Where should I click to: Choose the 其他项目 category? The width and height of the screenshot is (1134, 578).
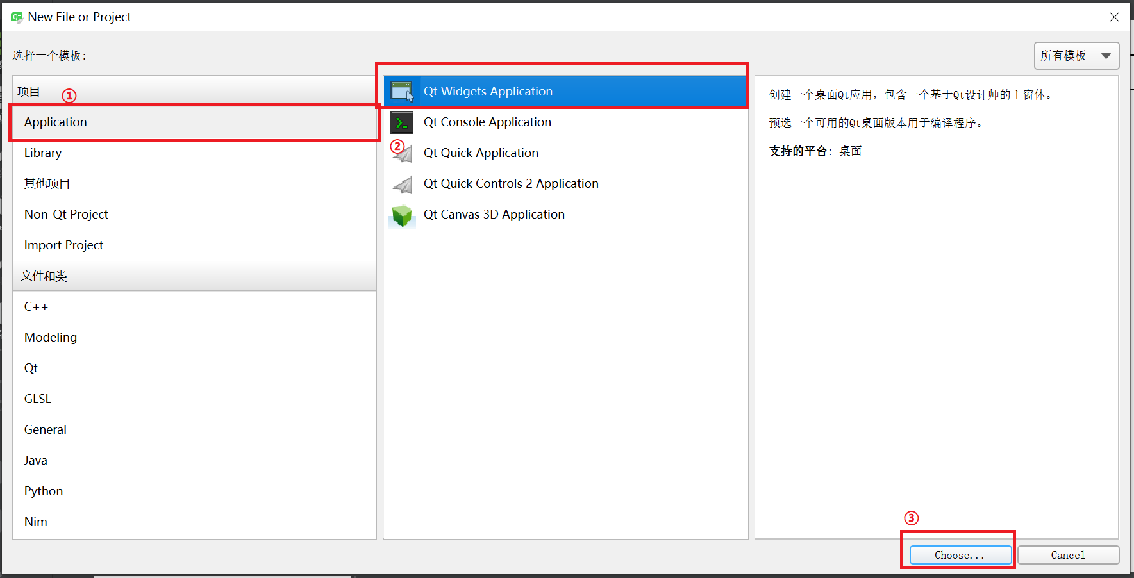tap(194, 184)
